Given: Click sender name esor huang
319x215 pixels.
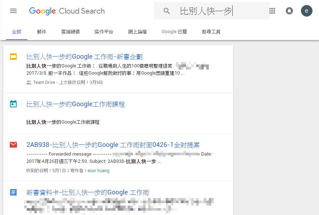Looking at the screenshot, I should coord(99,171).
